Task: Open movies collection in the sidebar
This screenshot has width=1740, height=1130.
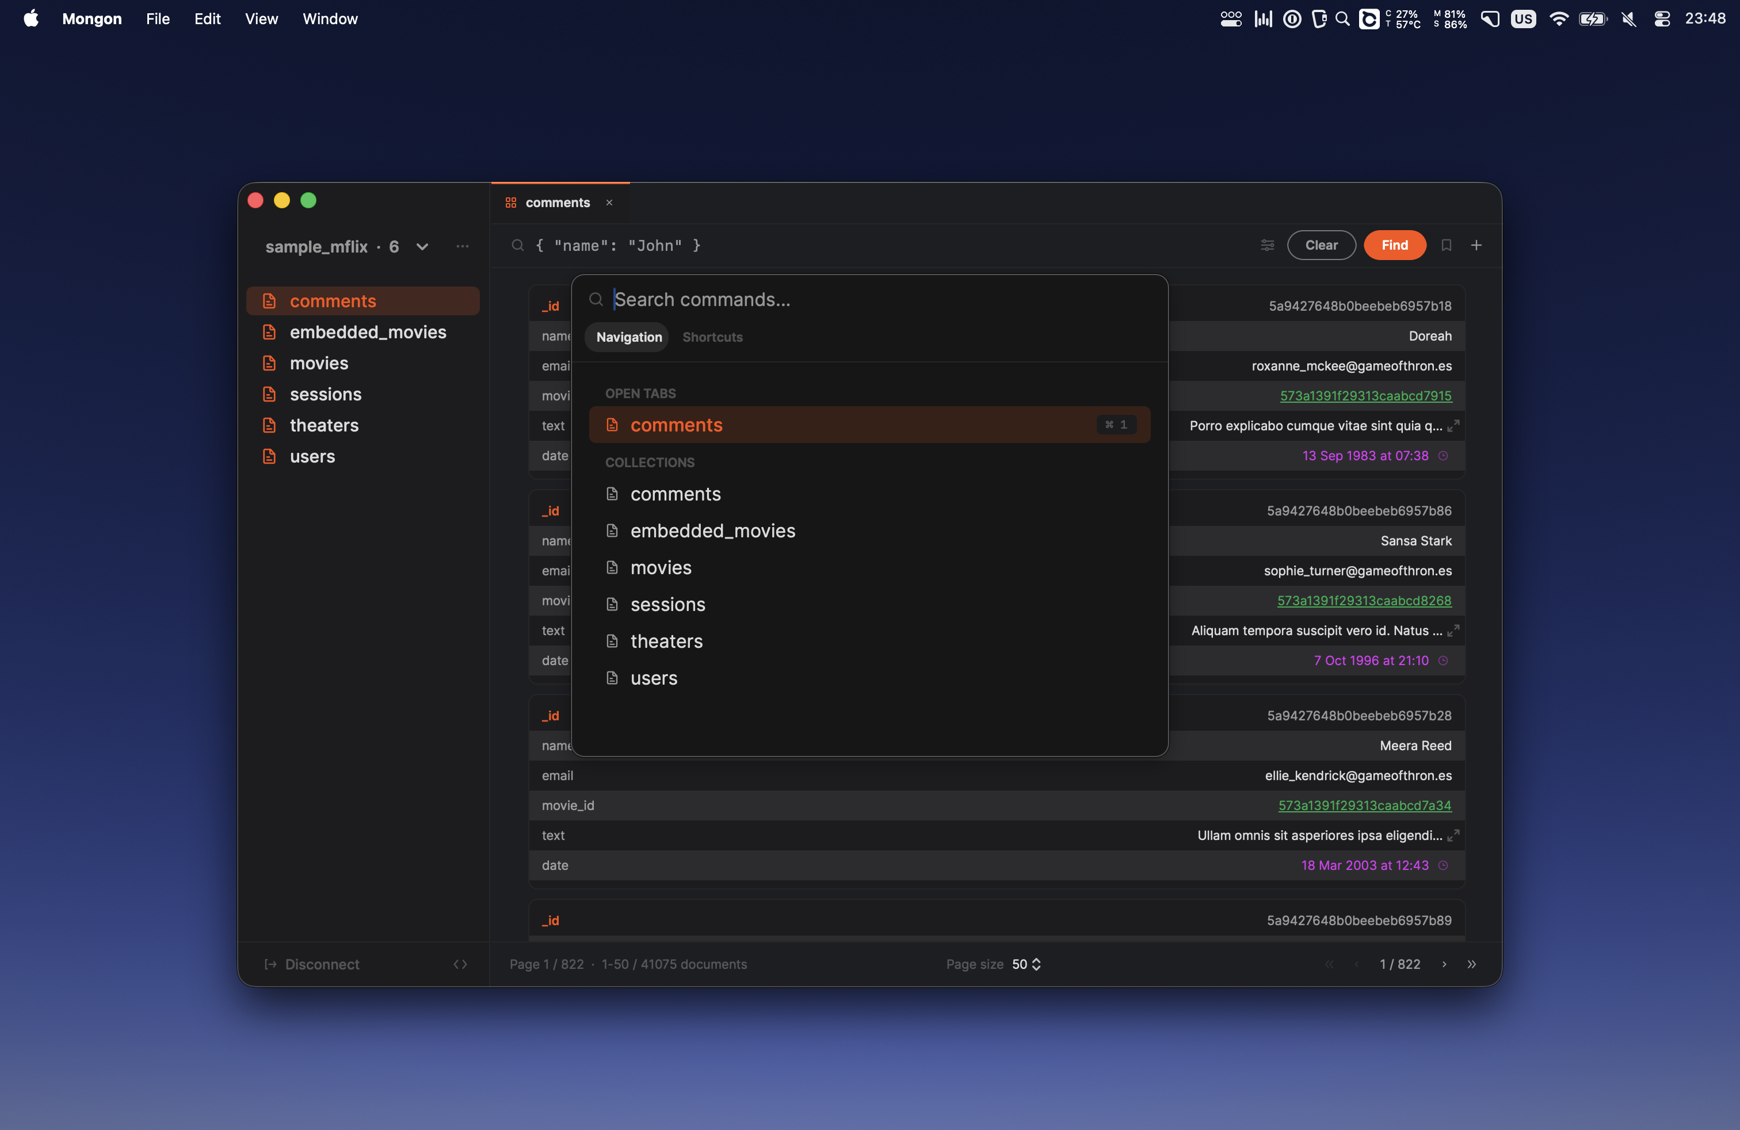Action: tap(362, 363)
